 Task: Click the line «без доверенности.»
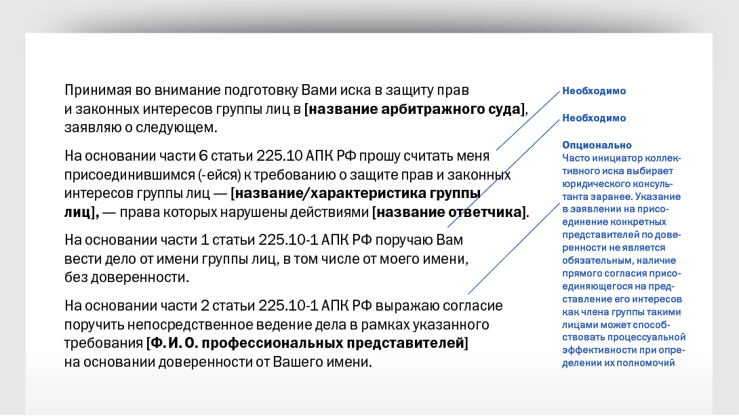click(127, 277)
